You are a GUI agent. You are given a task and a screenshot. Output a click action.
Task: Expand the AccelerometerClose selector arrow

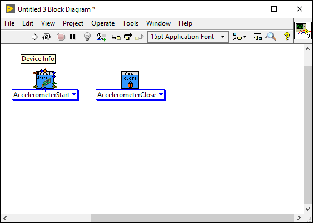point(161,94)
